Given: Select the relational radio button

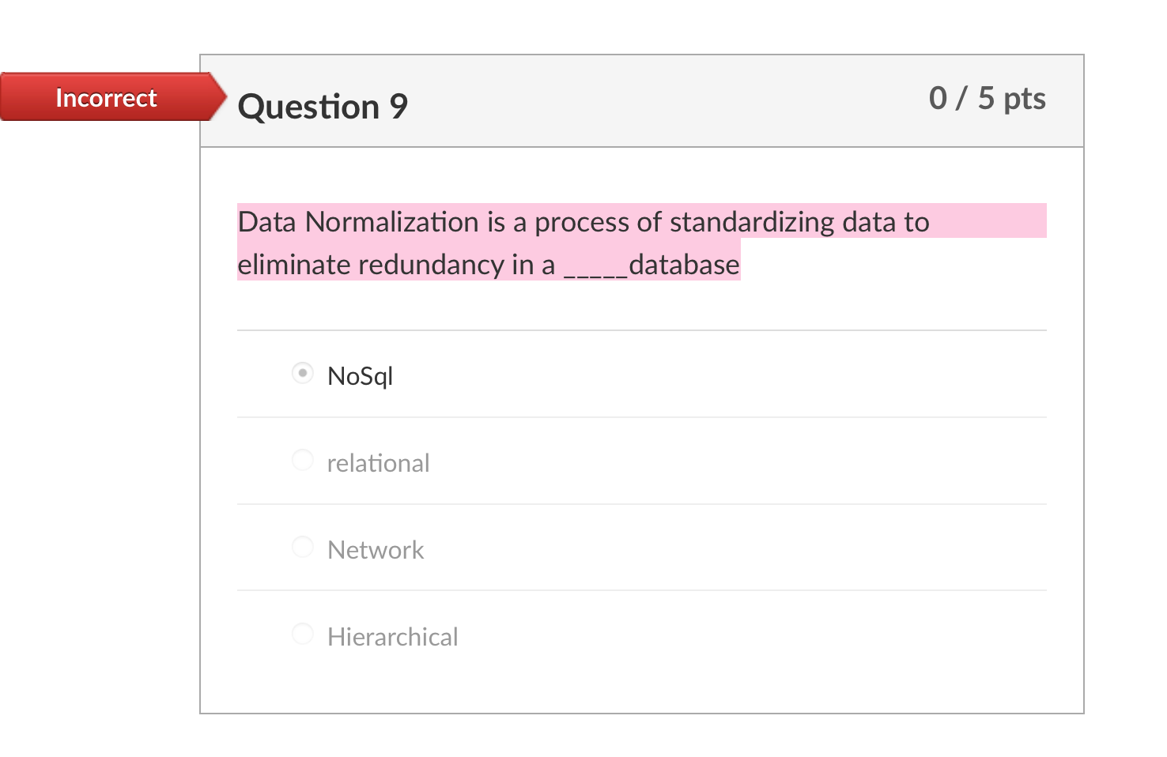Looking at the screenshot, I should 303,460.
